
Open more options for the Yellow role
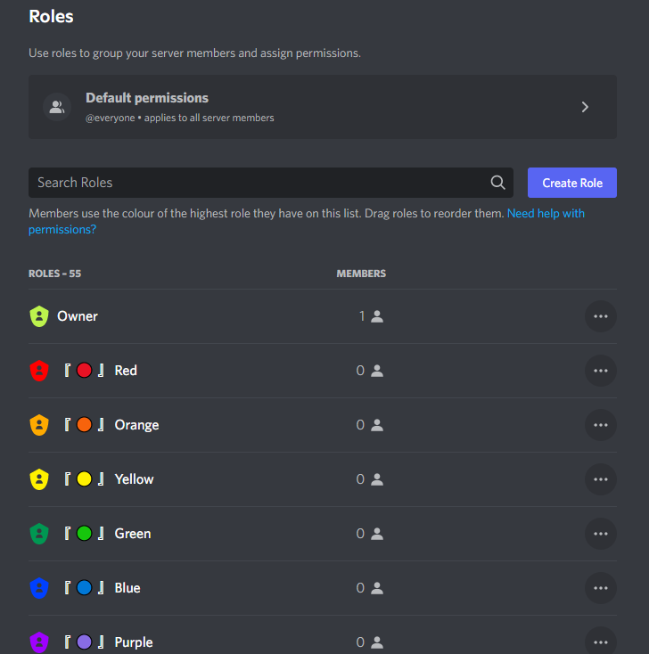pos(600,479)
